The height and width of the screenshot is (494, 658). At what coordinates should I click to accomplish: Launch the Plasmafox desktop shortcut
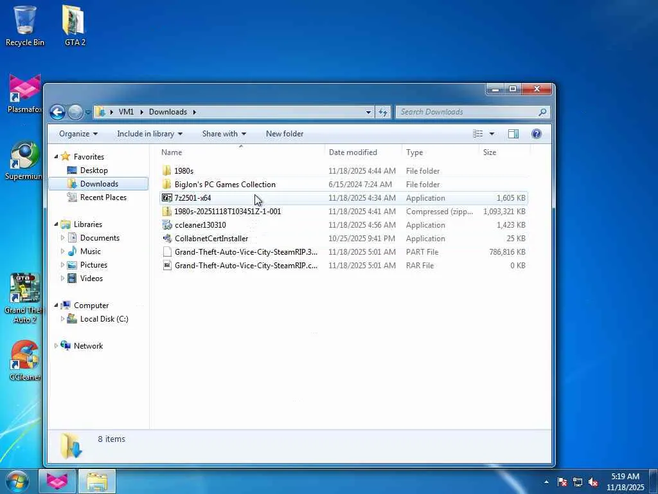click(25, 93)
